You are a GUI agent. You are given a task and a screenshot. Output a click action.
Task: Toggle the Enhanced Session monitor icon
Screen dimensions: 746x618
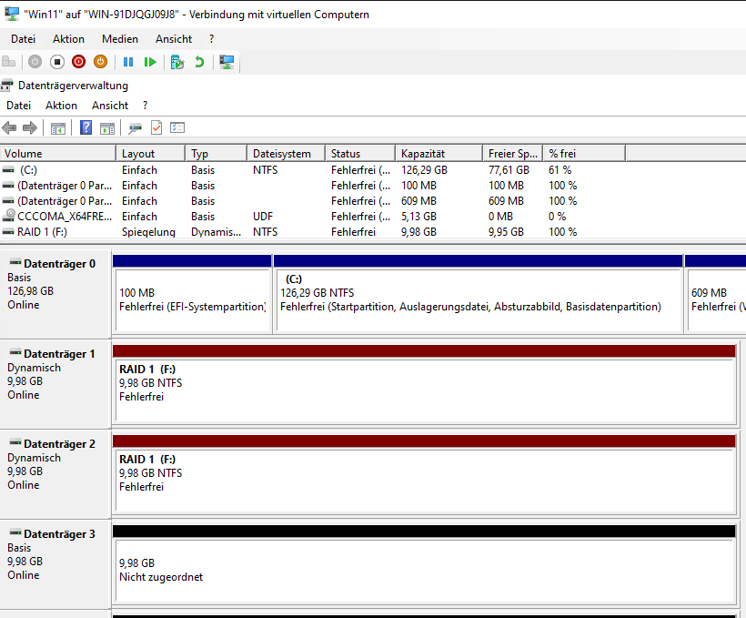click(227, 62)
